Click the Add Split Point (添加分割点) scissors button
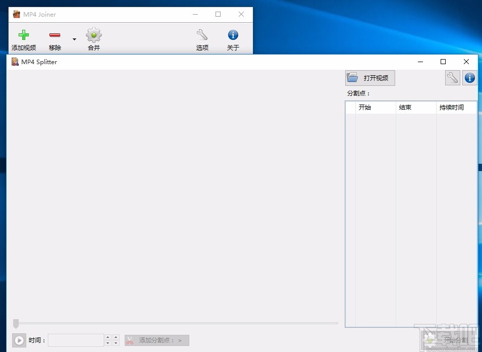Viewport: 482px width, 352px height. 157,340
